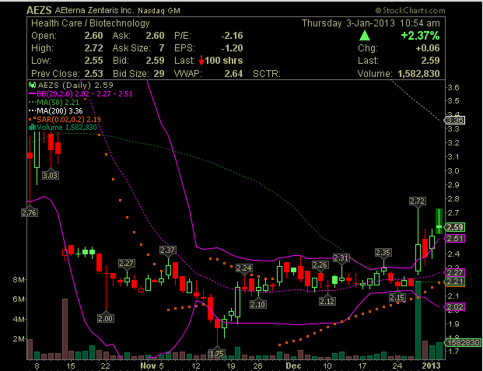
Task: Click the Thursday 3-Jan-2013 10:54 am timestamp
Action: pyautogui.click(x=371, y=23)
